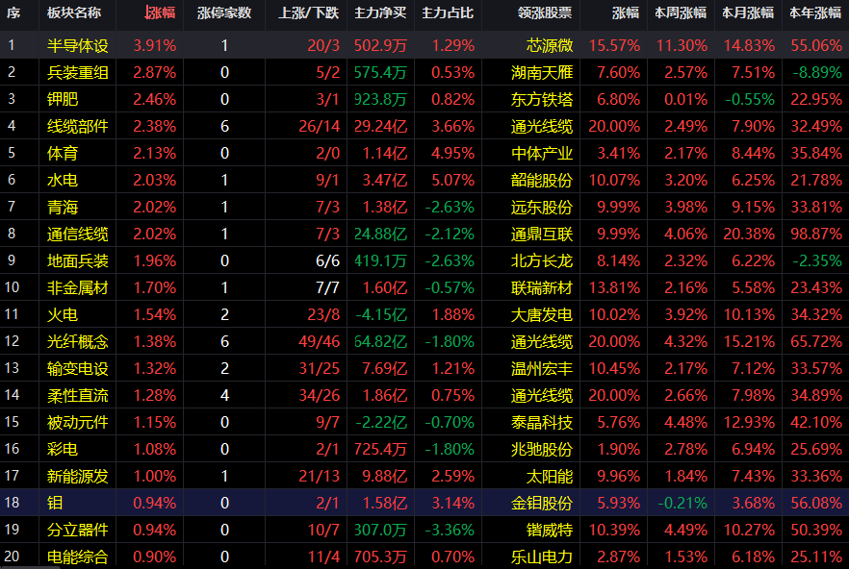Select the 钾肥 sector name

63,100
